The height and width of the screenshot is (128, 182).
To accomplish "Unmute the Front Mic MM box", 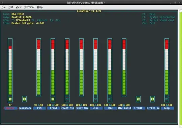I will [67, 99].
